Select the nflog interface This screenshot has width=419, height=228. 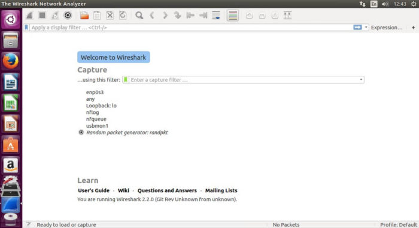pos(92,112)
